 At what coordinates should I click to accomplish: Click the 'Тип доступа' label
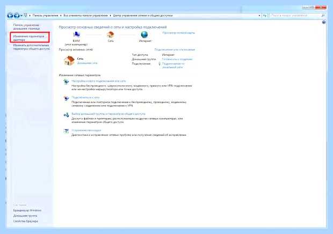pos(140,55)
